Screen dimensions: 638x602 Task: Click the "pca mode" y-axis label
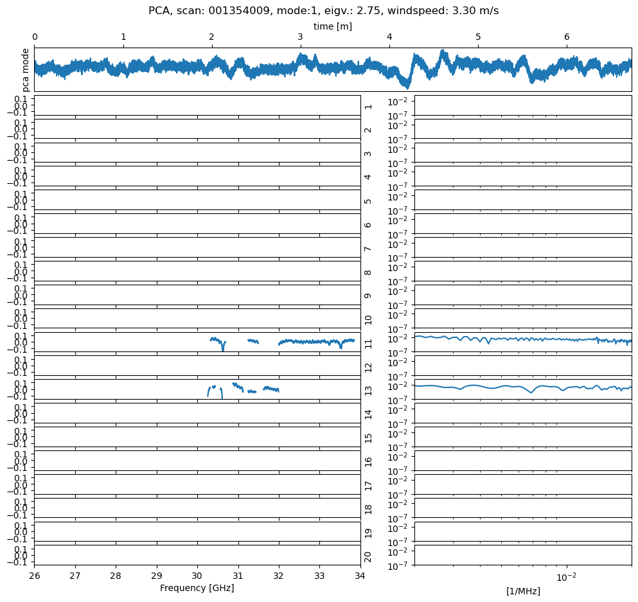(x=26, y=69)
